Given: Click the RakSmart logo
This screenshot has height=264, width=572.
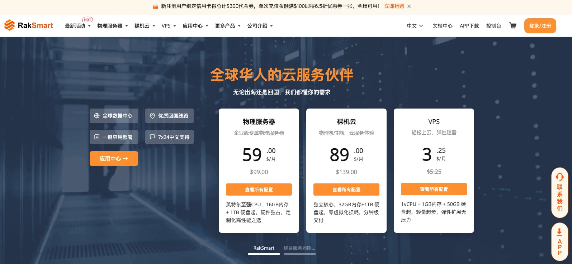Looking at the screenshot, I should pos(29,25).
